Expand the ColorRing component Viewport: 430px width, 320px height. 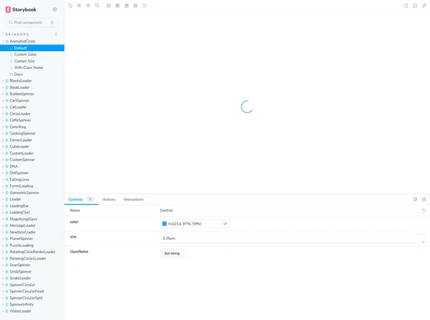18,127
